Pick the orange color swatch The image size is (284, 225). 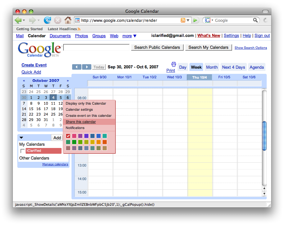pyautogui.click(x=98, y=142)
